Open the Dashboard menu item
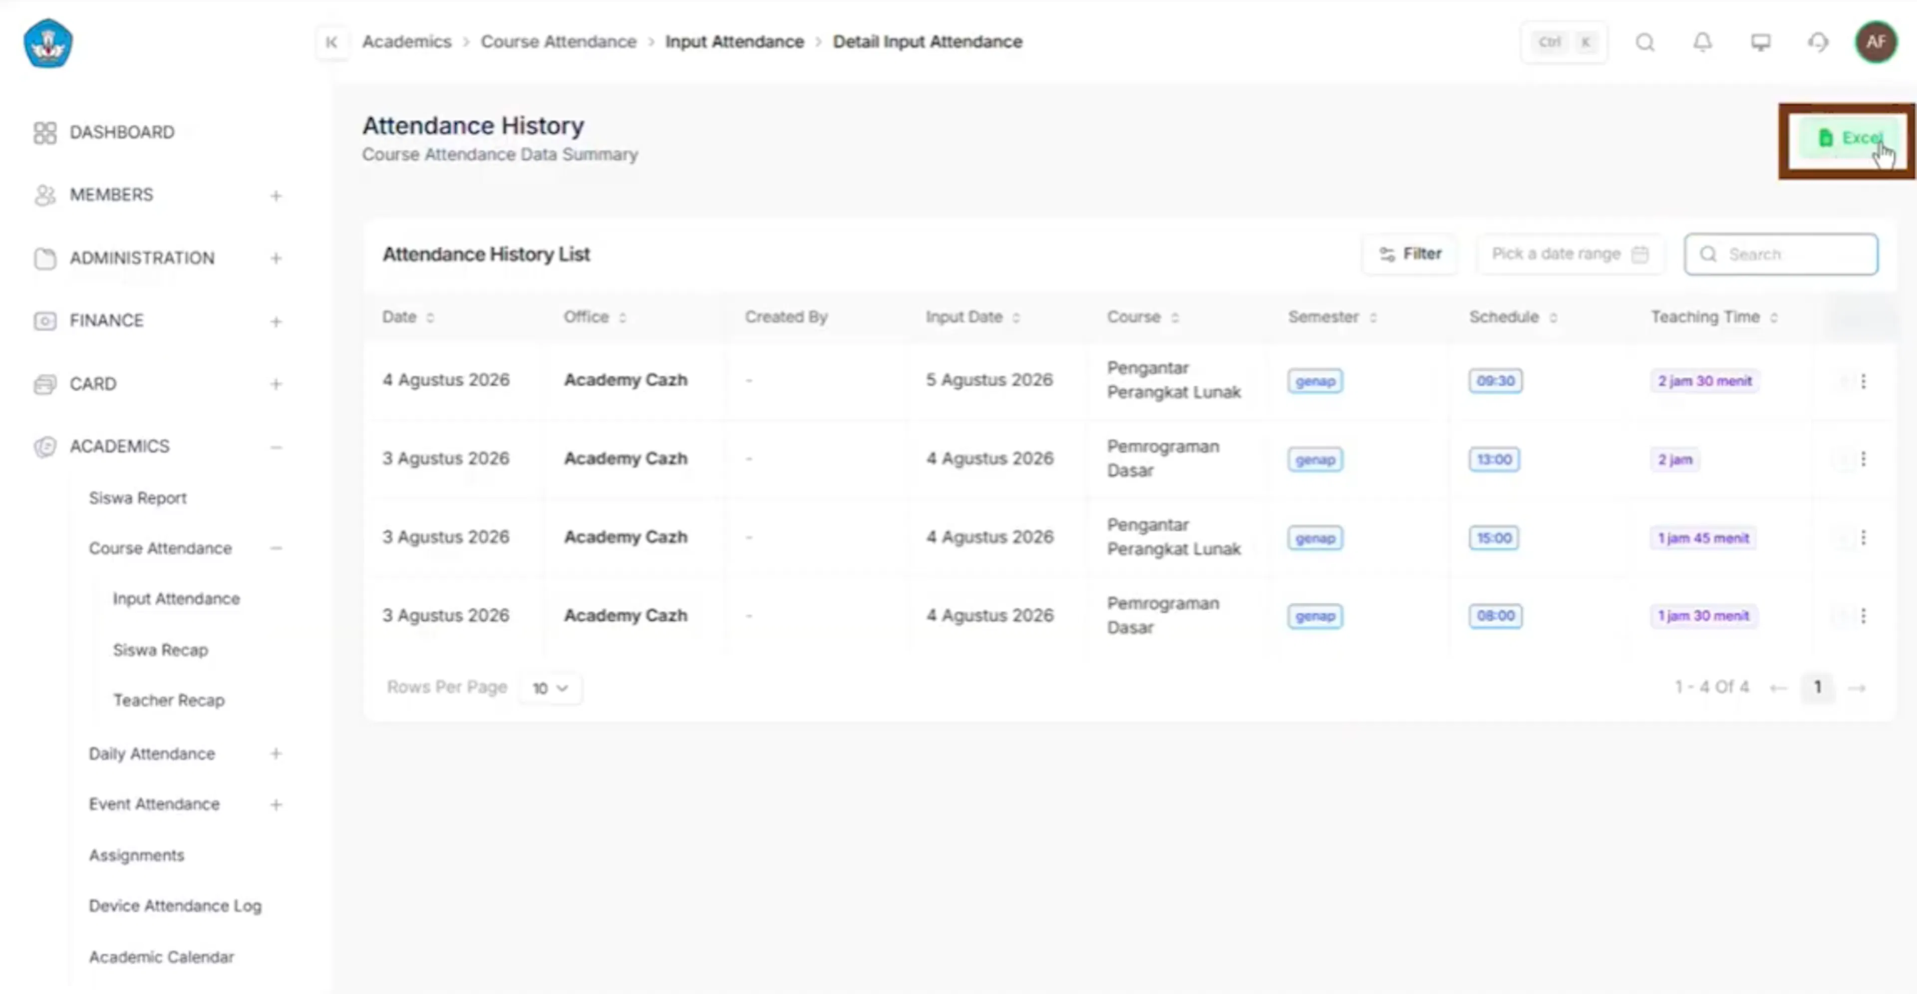This screenshot has width=1917, height=994. [122, 132]
